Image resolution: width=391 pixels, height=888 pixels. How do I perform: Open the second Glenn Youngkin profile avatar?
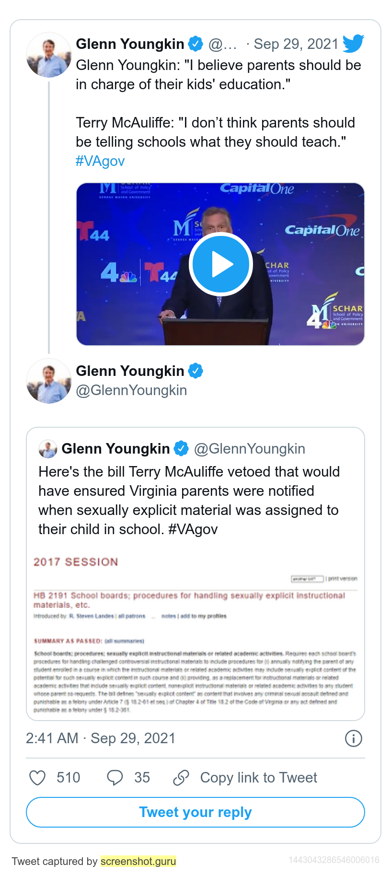49,381
